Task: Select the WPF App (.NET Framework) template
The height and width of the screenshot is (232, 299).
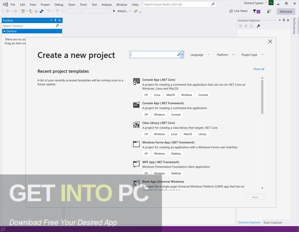Action: [x=196, y=168]
